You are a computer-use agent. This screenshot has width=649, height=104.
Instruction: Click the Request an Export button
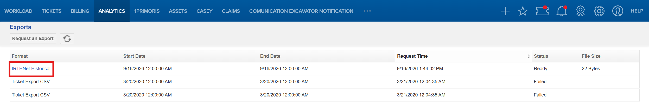click(33, 38)
